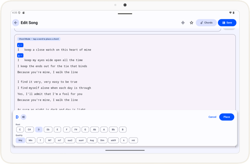Choose 6 chord quality

coord(124,140)
